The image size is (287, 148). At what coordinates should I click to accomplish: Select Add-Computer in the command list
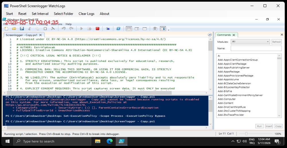tap(227, 99)
